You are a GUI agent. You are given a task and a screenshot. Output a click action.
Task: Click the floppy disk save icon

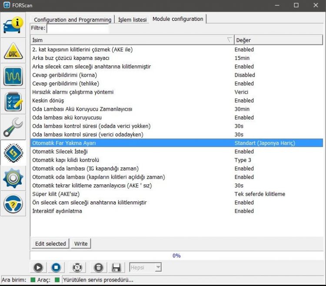116,267
